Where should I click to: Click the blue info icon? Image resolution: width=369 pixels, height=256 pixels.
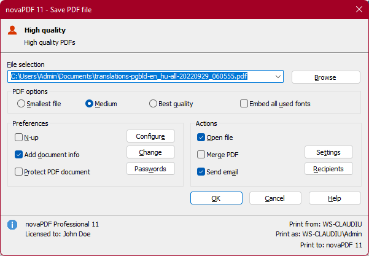12,225
